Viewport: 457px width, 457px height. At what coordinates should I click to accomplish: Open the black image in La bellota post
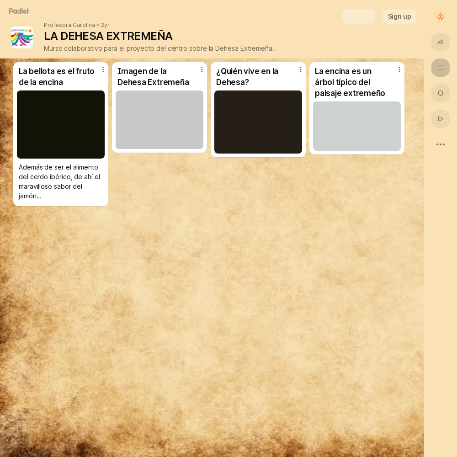click(61, 124)
